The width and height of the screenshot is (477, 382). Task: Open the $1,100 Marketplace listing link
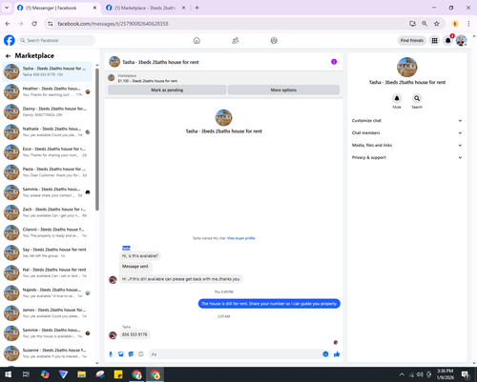(148, 81)
